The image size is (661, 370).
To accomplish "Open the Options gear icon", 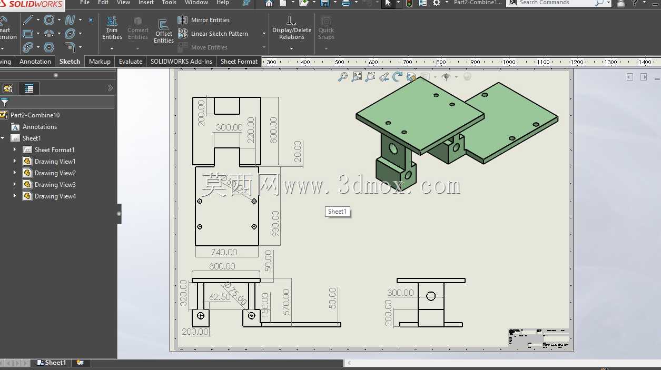I will (x=437, y=3).
